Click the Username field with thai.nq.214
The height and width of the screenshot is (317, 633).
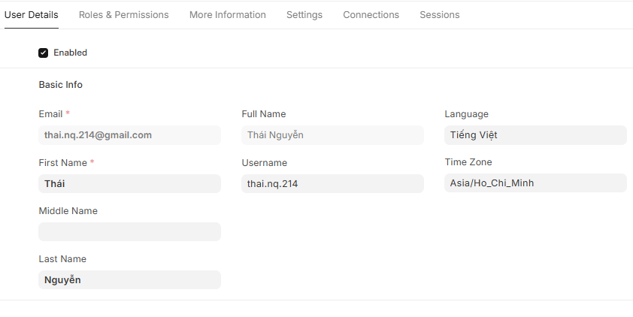click(332, 183)
